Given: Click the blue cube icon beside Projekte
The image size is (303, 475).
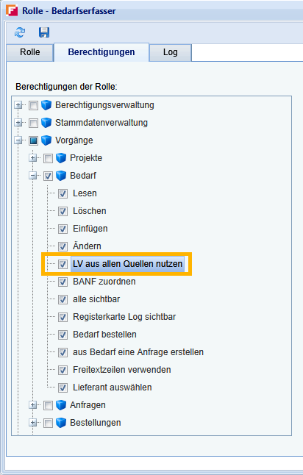Looking at the screenshot, I should click(x=61, y=158).
